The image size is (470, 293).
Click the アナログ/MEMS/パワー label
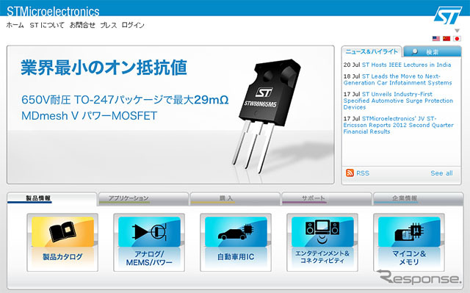point(149,258)
